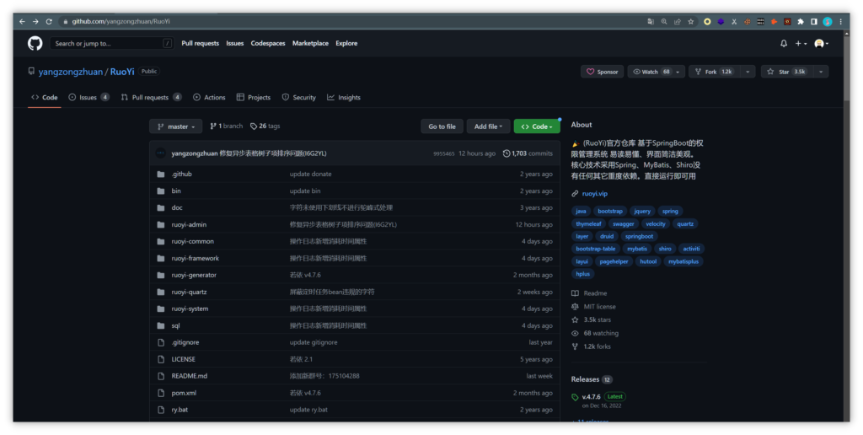The width and height of the screenshot is (863, 435).
Task: Open the pom.xml file
Action: point(184,393)
